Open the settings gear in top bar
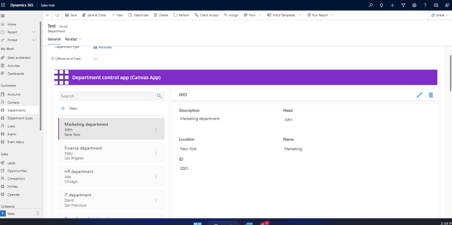452x225 pixels. pos(414,5)
